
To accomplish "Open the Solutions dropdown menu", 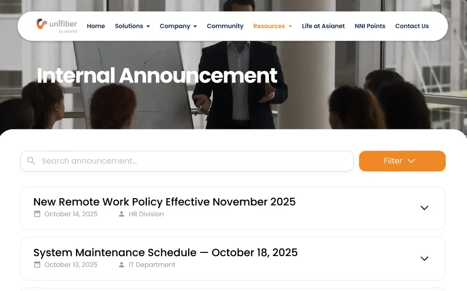I will tap(132, 26).
